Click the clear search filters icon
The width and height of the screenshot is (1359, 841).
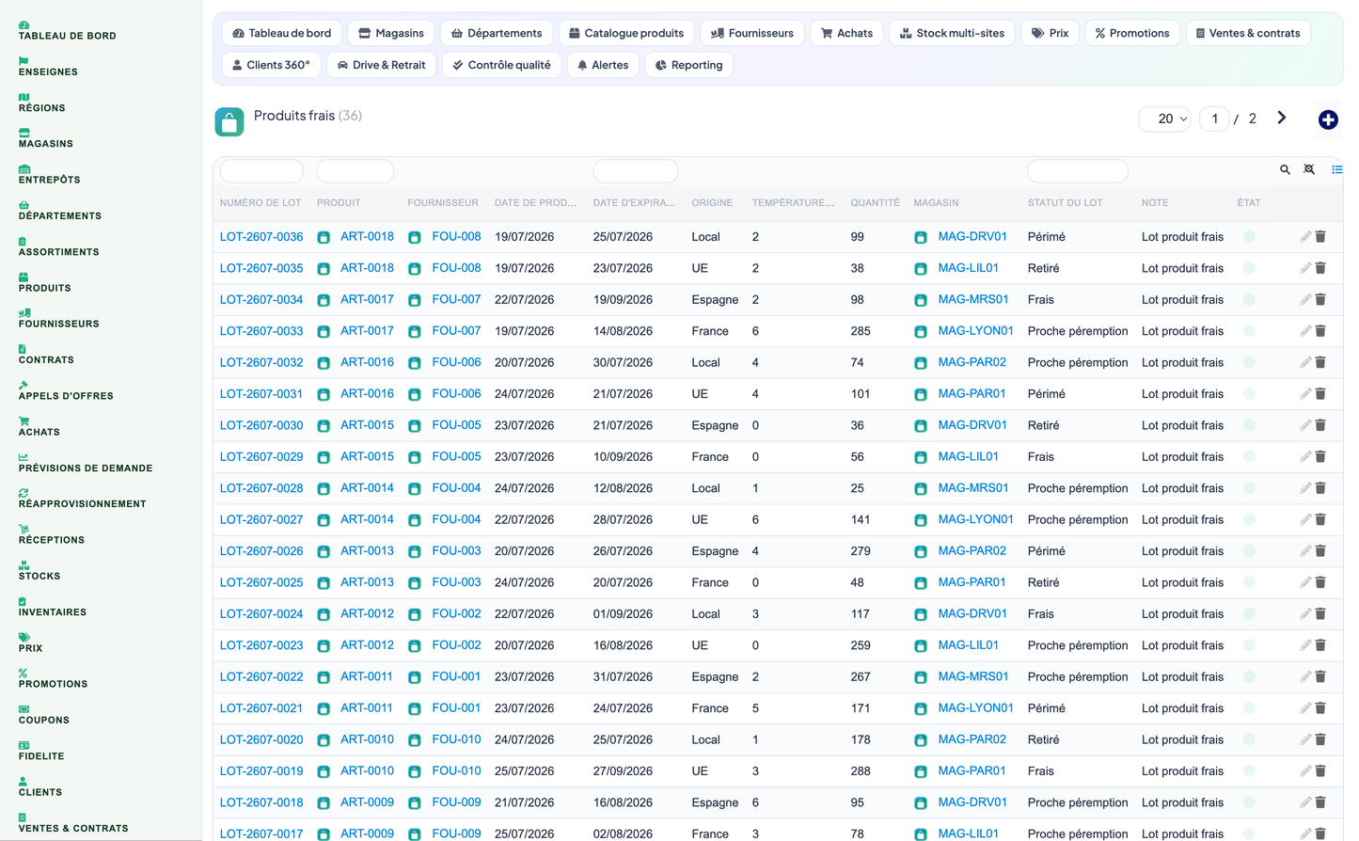click(1309, 170)
